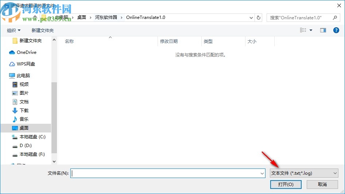
Task: Click the navigation pane scrollbar thumb
Action: tap(54, 118)
